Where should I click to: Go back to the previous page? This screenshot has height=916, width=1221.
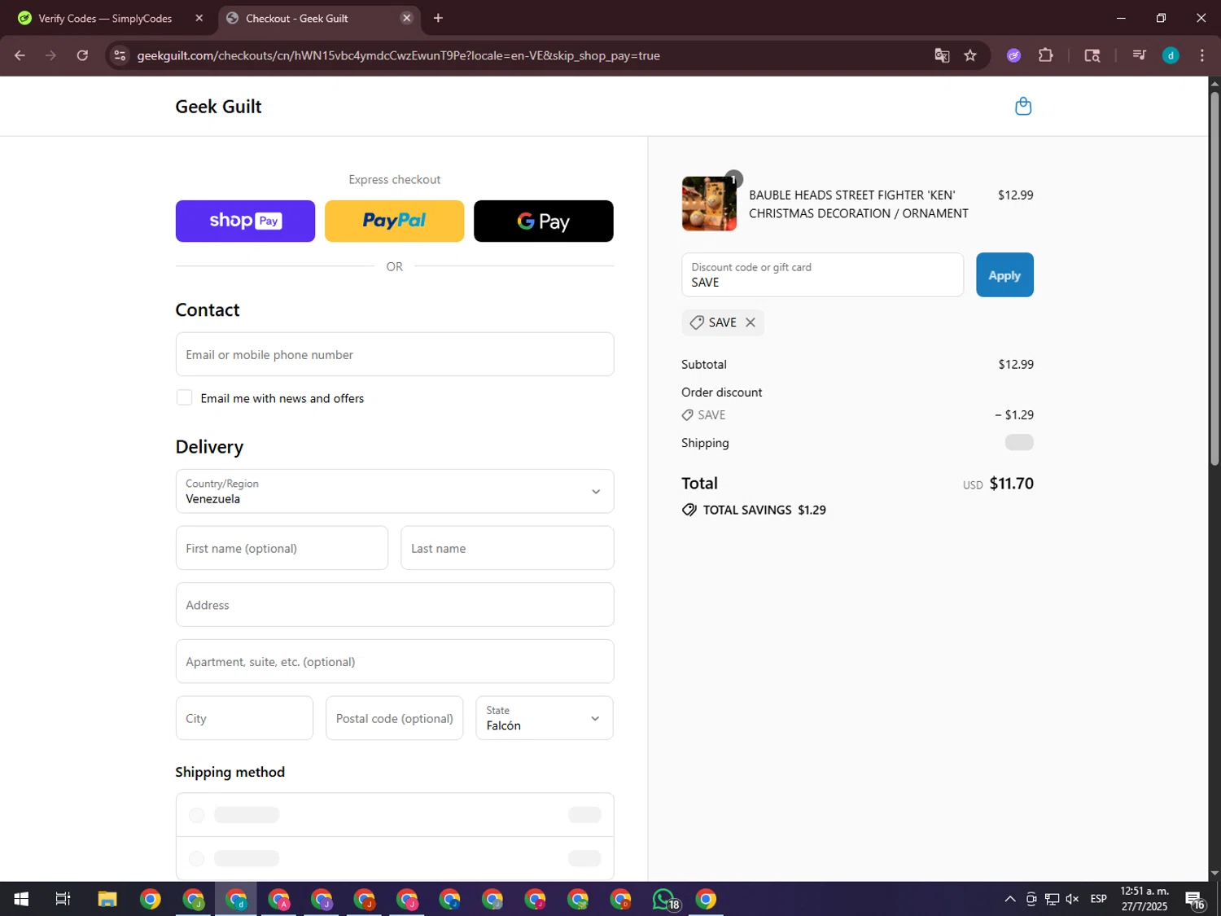click(20, 55)
